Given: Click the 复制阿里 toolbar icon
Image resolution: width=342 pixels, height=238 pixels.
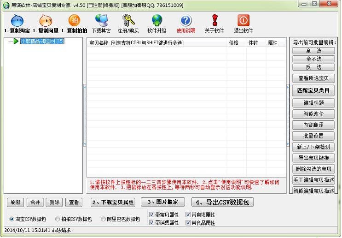Looking at the screenshot, I should [45, 21].
